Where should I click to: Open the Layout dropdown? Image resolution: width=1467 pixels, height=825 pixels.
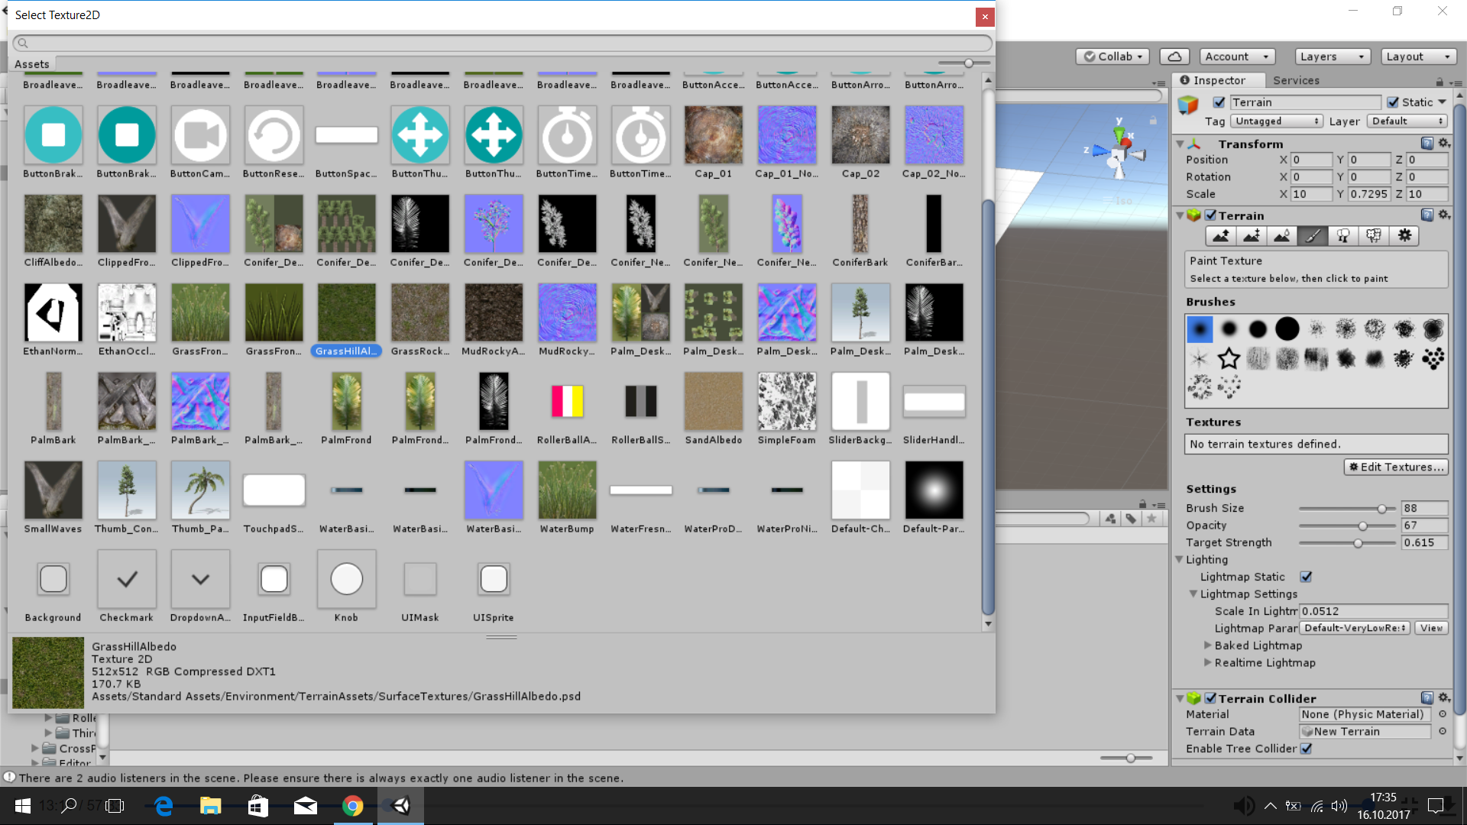(1418, 57)
